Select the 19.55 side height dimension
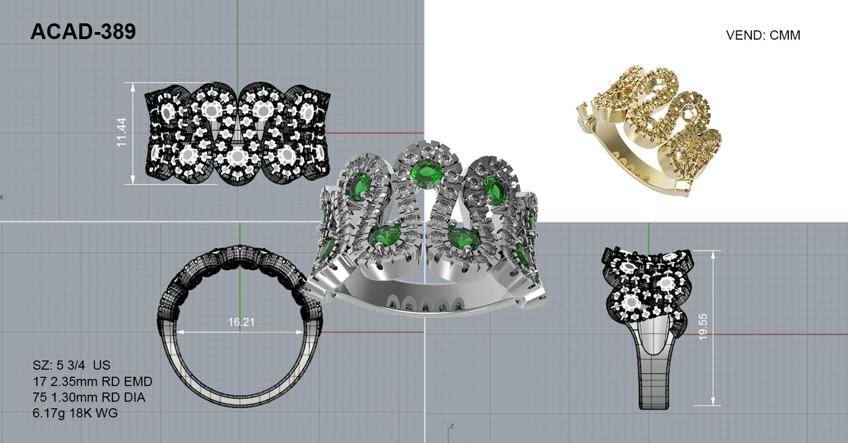The height and width of the screenshot is (443, 848). click(703, 327)
